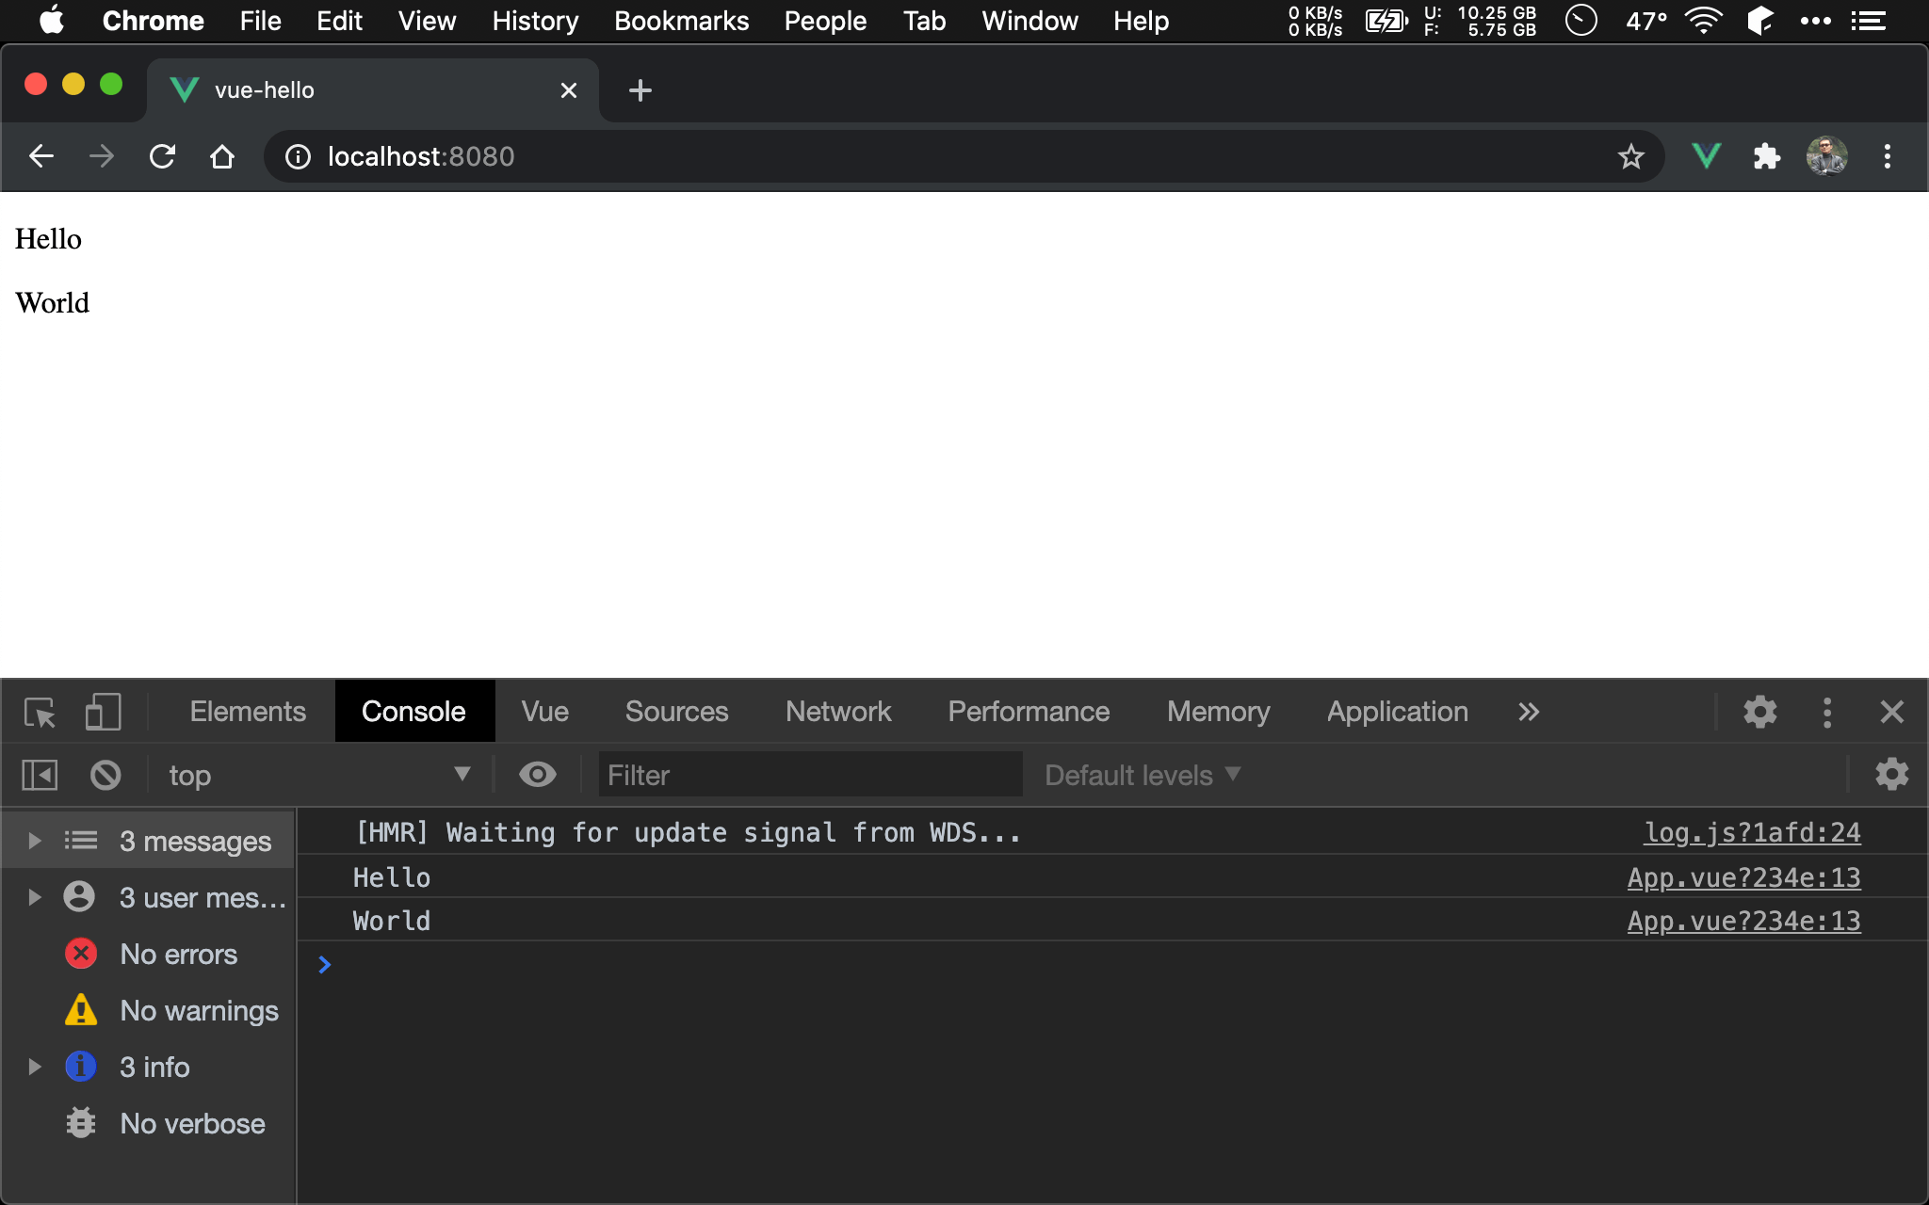
Task: Expand the 3 info group
Action: [x=35, y=1067]
